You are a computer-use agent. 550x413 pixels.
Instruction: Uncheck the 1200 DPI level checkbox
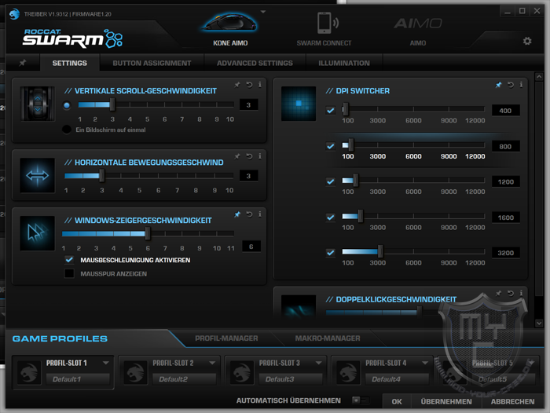click(x=331, y=181)
